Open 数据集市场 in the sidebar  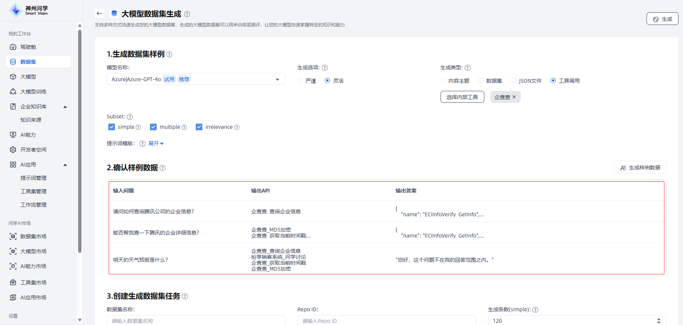click(x=33, y=236)
